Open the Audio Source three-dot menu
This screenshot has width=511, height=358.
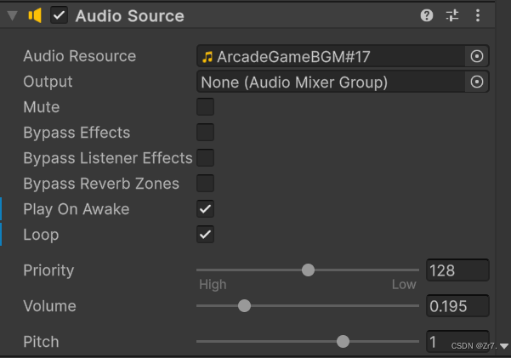[x=478, y=15]
